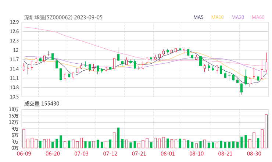Screen dimensions: 272x162
Task: Click the 08-21 date axis label
Action: [225, 154]
